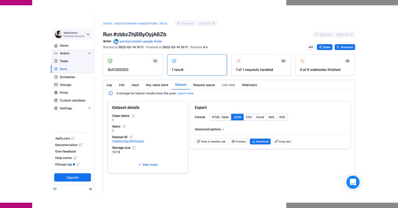Click the help icon beside Dataset ID

pos(131,137)
